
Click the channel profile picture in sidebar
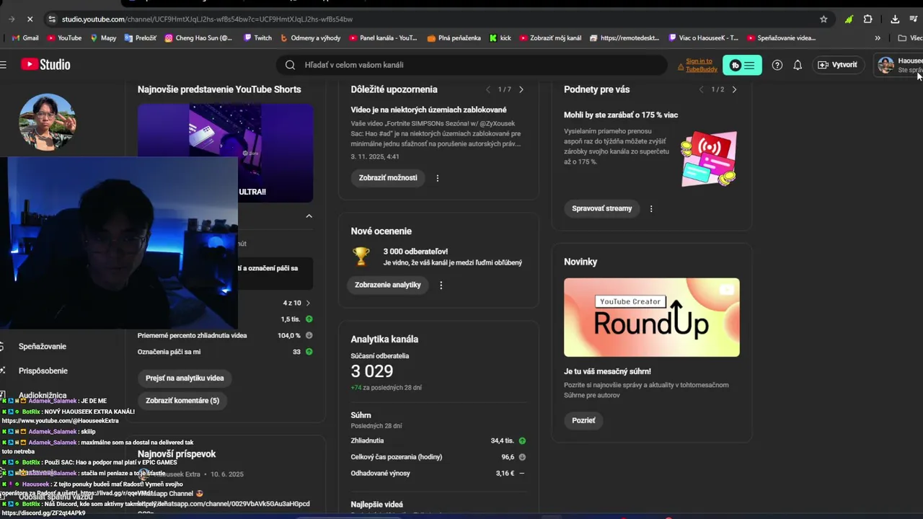click(47, 121)
